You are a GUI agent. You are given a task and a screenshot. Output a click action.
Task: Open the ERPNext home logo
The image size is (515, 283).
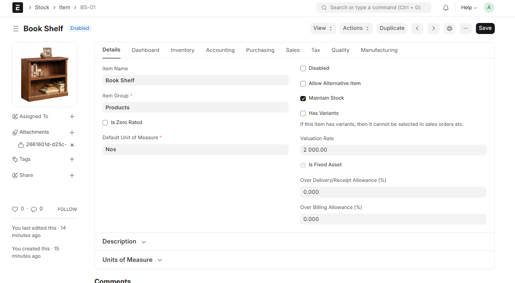tap(18, 7)
